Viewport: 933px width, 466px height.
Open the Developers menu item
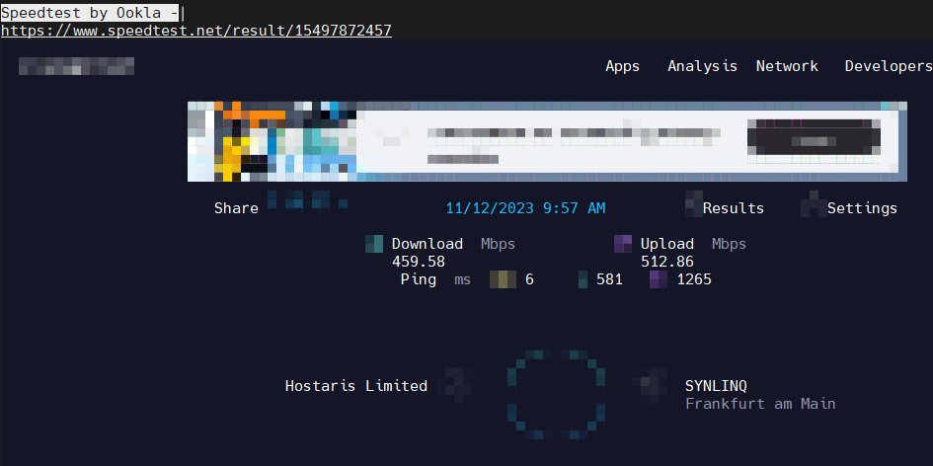pyautogui.click(x=889, y=66)
